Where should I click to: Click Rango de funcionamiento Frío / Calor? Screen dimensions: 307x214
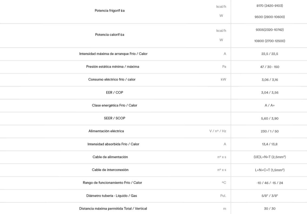(112, 183)
